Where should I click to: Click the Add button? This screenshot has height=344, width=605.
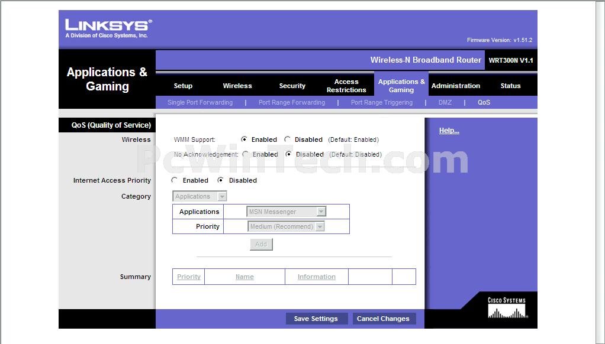click(x=261, y=244)
